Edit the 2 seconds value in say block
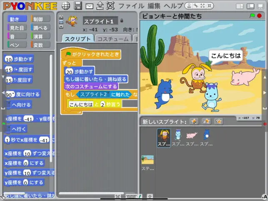268x201 pixels. click(103, 104)
